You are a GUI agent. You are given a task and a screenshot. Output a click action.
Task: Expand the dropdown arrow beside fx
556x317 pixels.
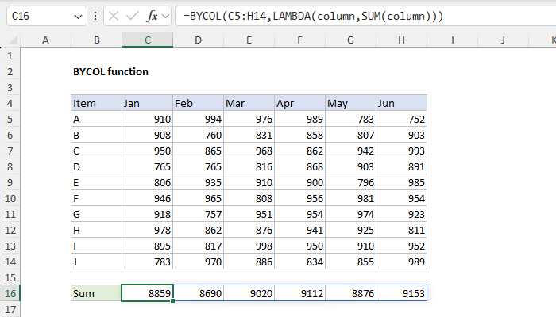click(x=165, y=17)
